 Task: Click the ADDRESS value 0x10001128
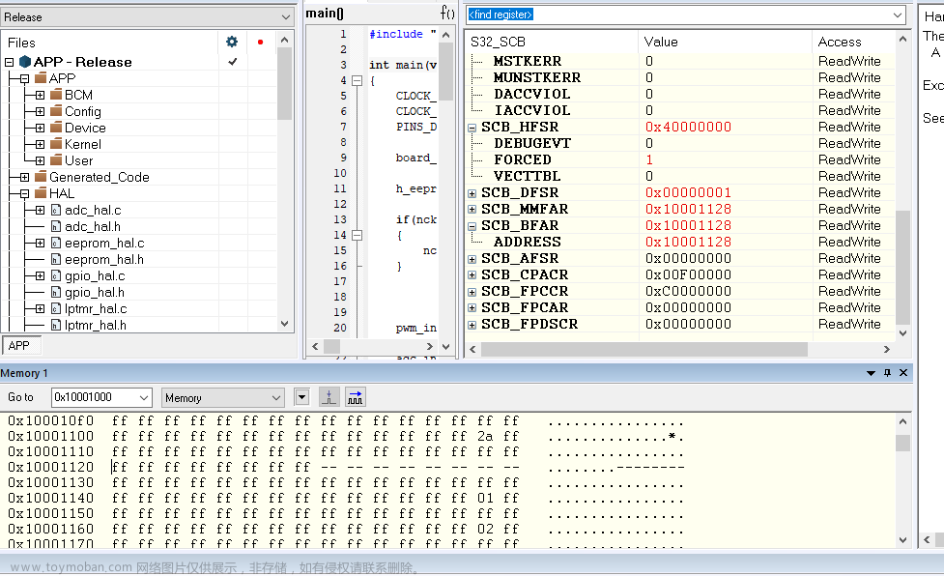(x=688, y=242)
